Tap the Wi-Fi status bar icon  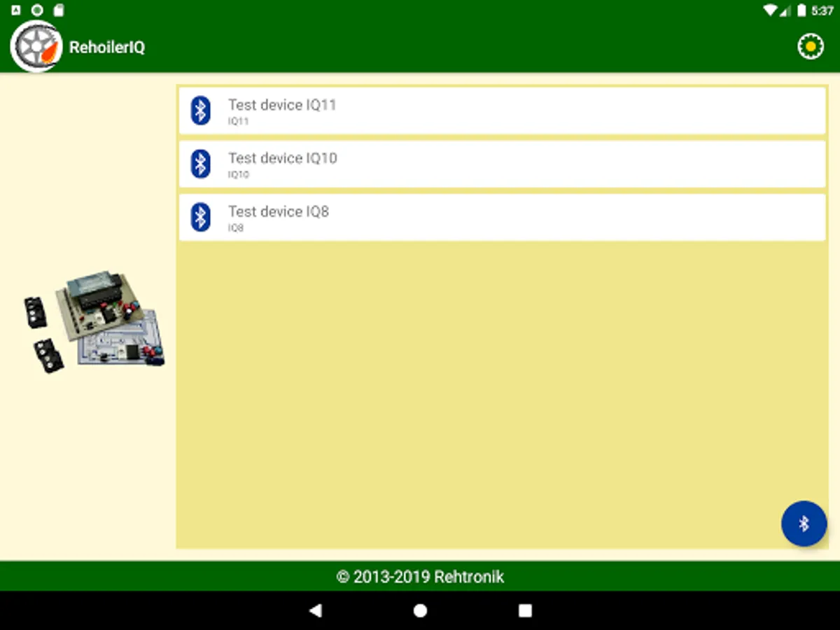pyautogui.click(x=771, y=10)
